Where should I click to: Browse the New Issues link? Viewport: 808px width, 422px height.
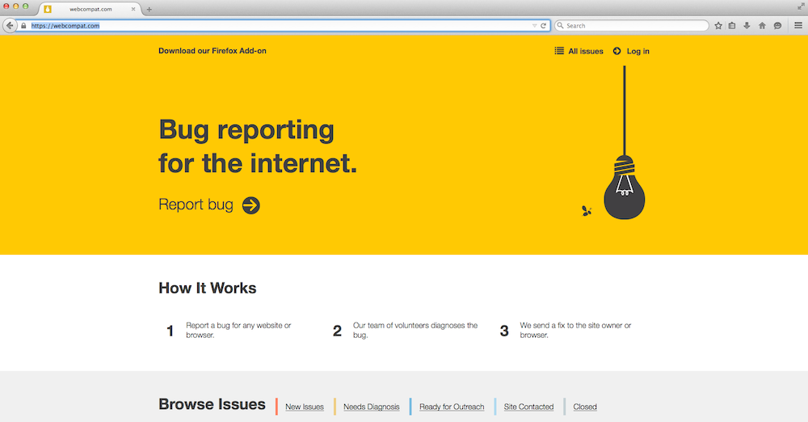pos(305,407)
